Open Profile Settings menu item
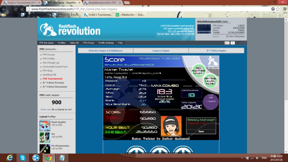 coord(106,43)
